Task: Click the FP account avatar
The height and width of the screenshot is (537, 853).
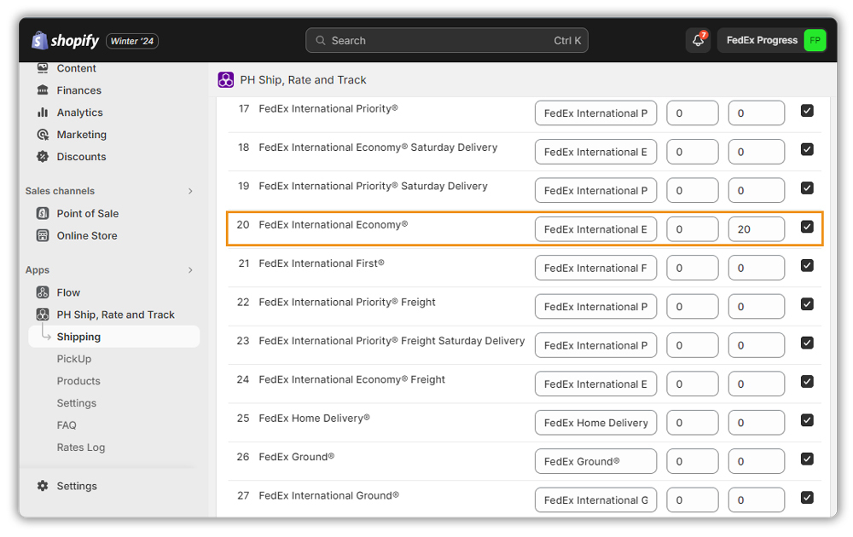Action: pyautogui.click(x=815, y=40)
